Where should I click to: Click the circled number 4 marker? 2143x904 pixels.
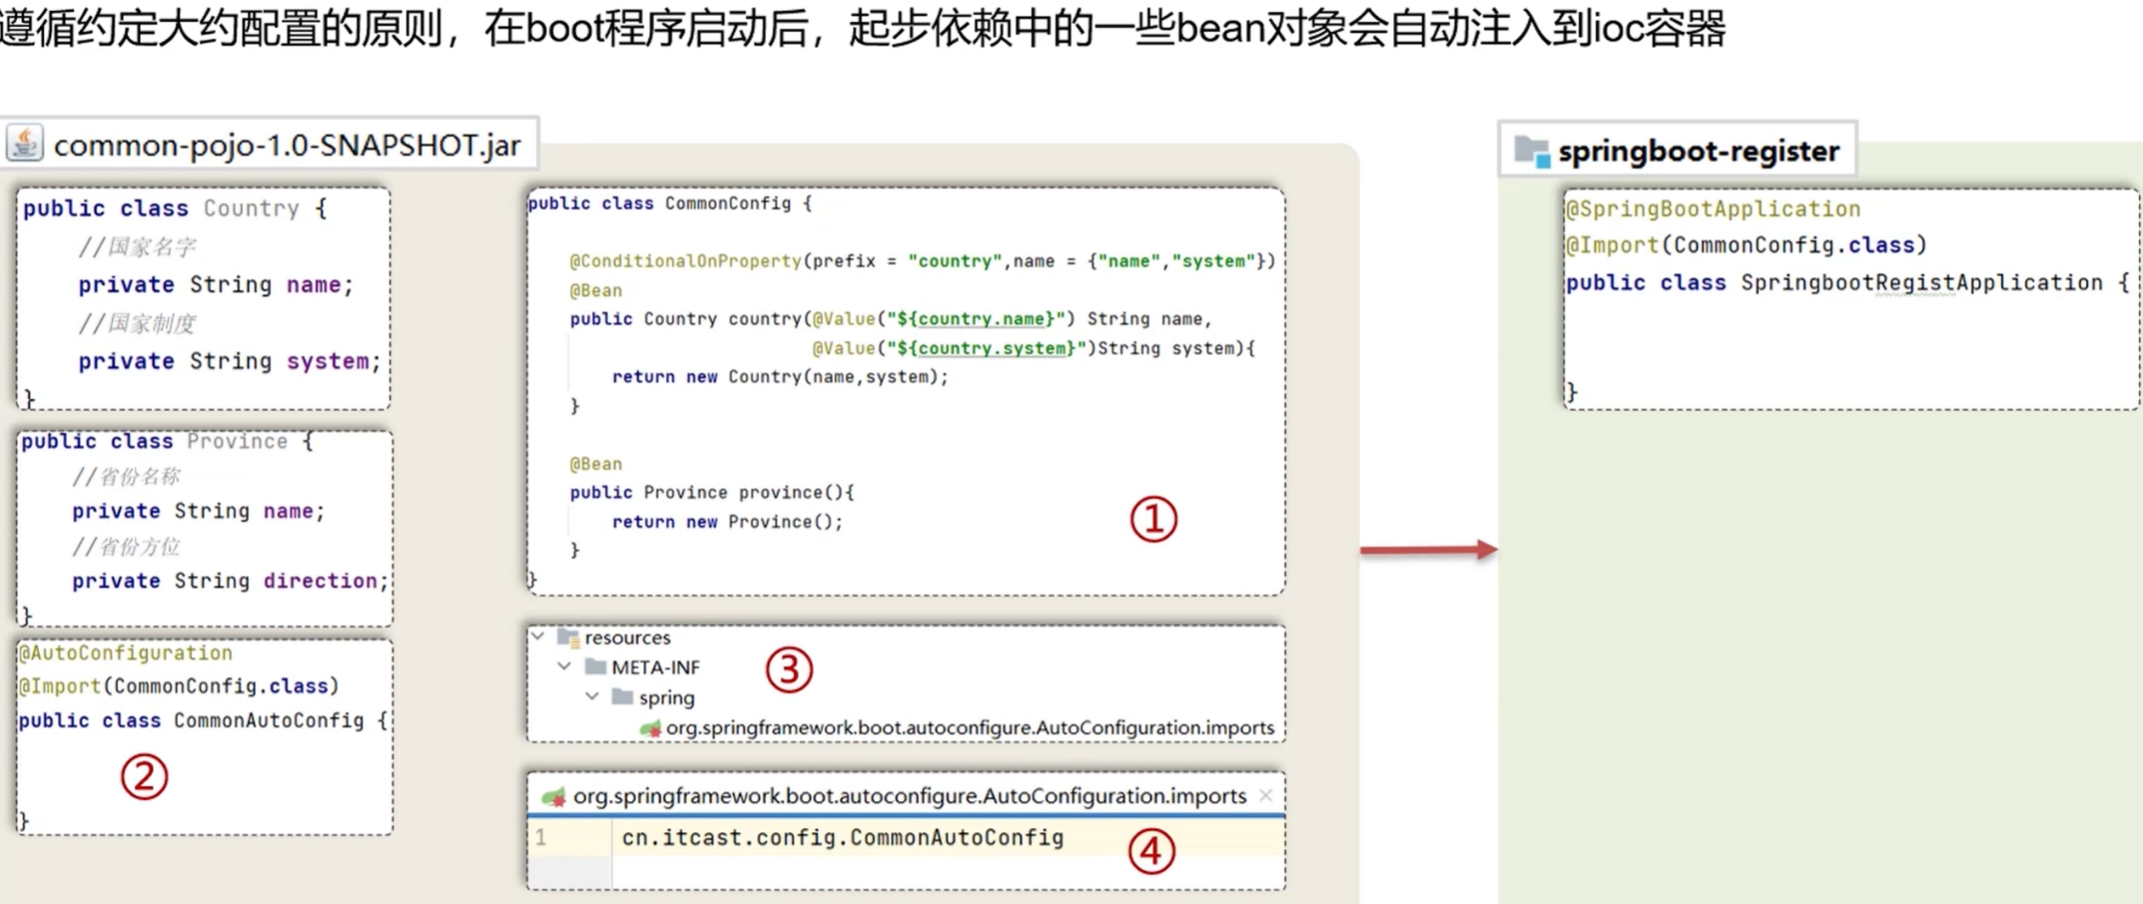coord(1150,852)
